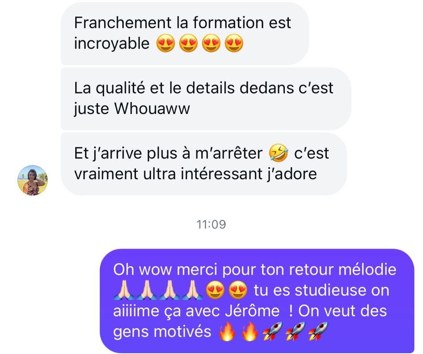The height and width of the screenshot is (354, 423).
Task: Click the first rocket emoji
Action: click(272, 331)
